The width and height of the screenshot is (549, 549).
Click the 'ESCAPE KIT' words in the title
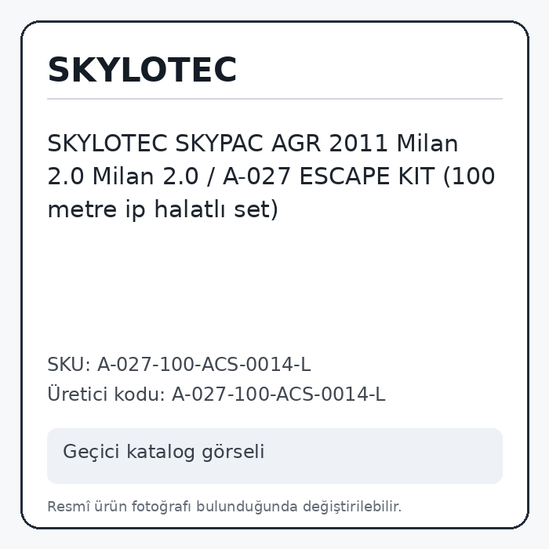pos(367,176)
